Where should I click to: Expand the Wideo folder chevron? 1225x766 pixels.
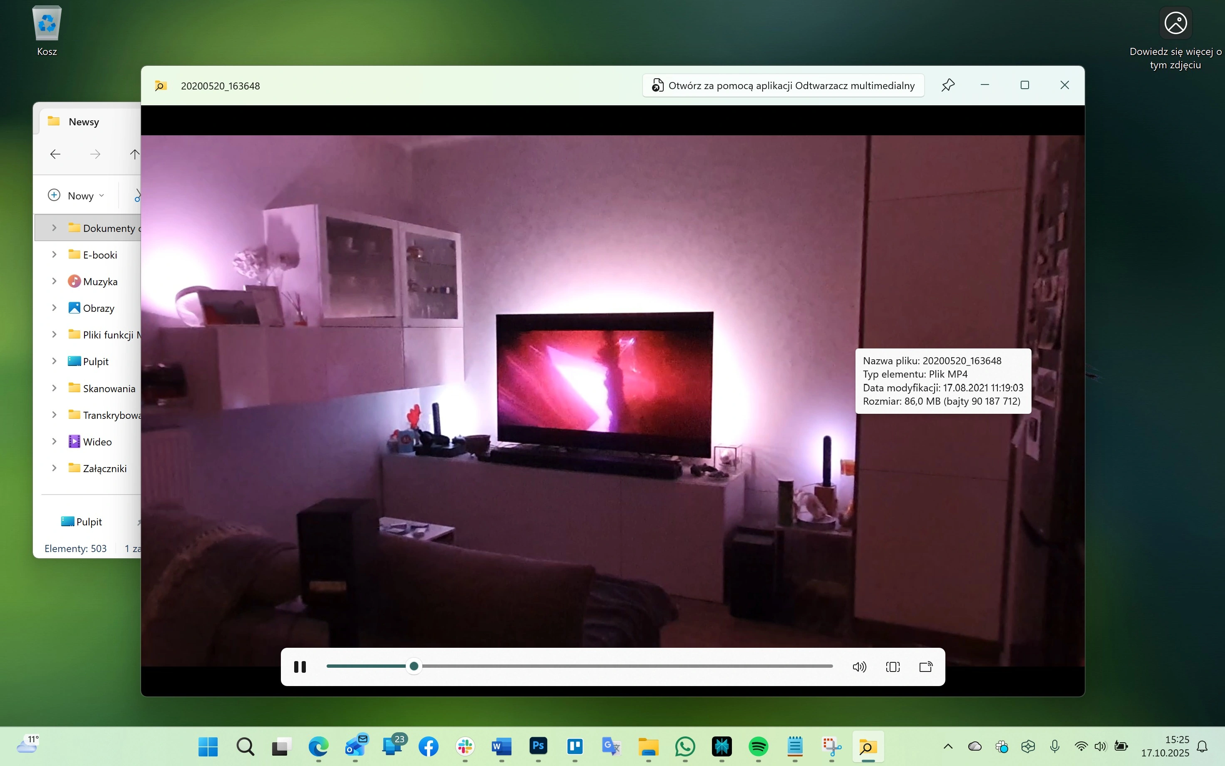tap(54, 441)
